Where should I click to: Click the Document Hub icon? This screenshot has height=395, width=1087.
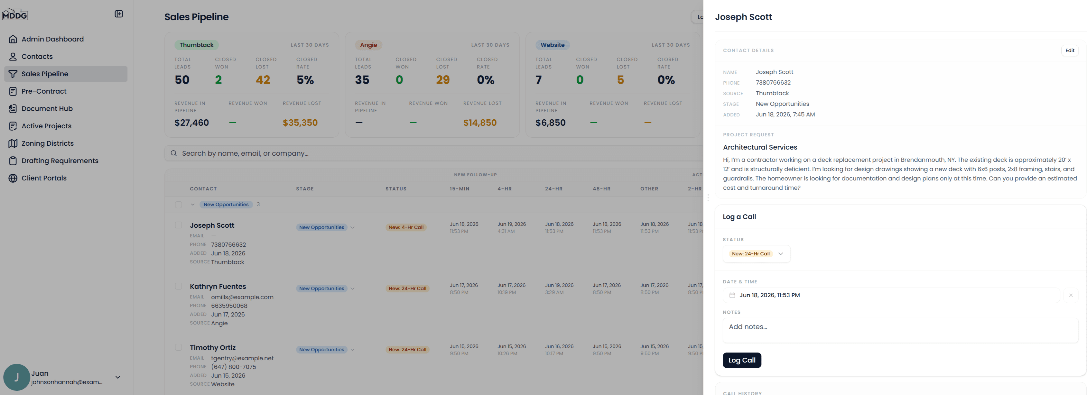13,108
